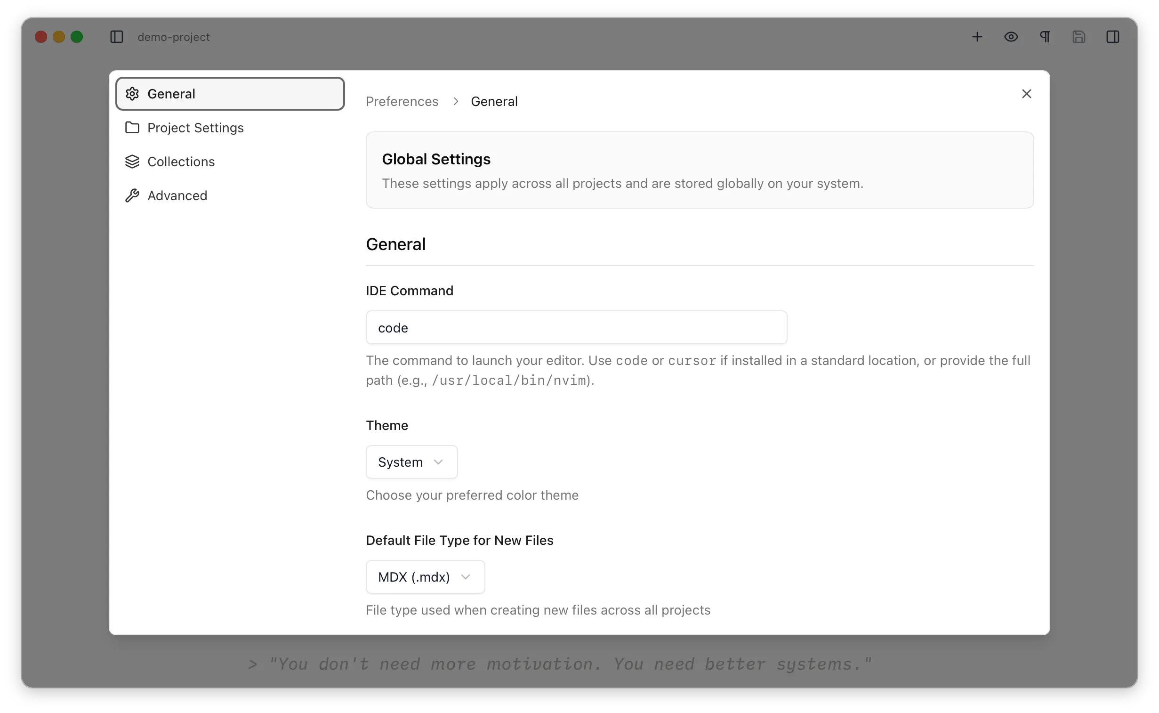Click the floppy disk save icon

pyautogui.click(x=1079, y=37)
